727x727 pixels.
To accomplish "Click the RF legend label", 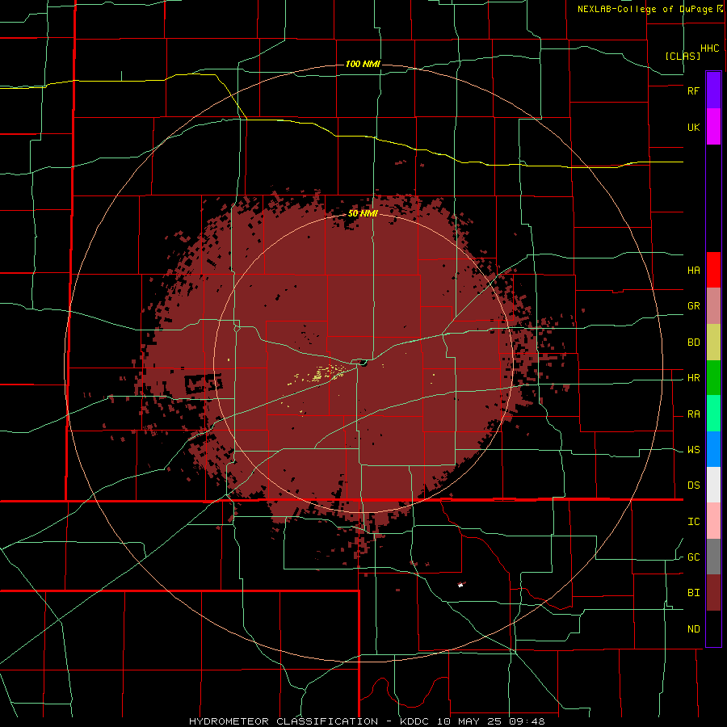I will 693,90.
